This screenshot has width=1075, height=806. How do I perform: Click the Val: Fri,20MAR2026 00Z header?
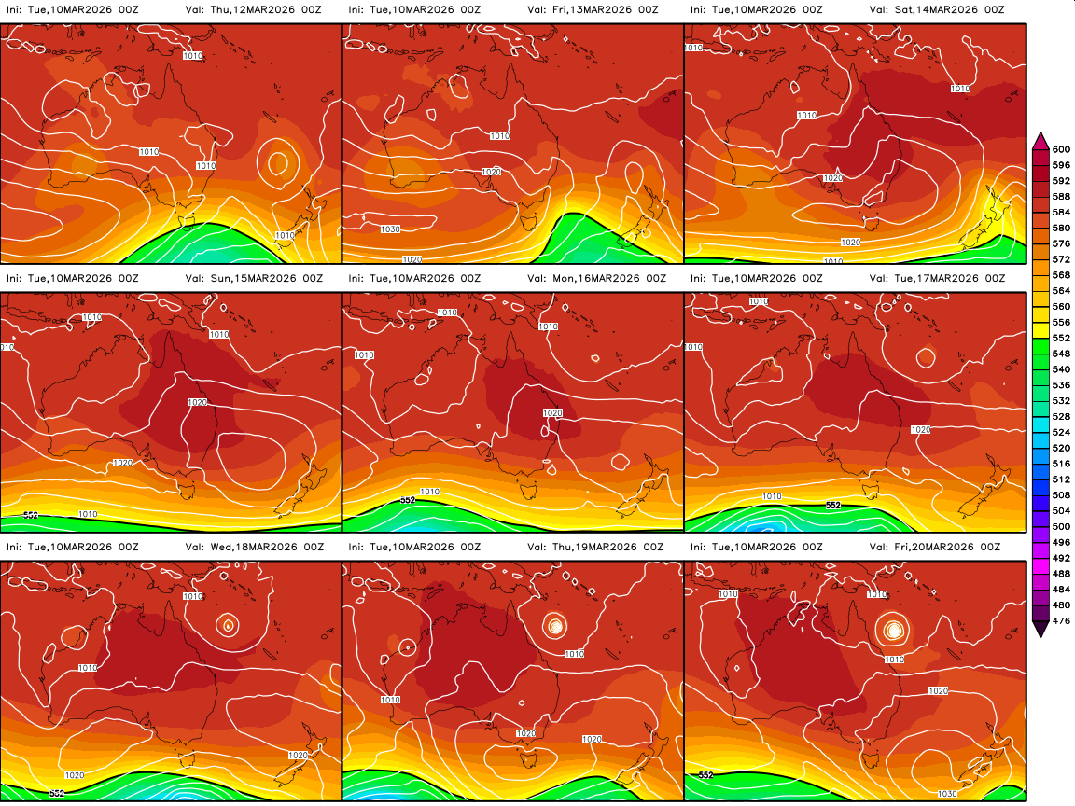coord(938,547)
